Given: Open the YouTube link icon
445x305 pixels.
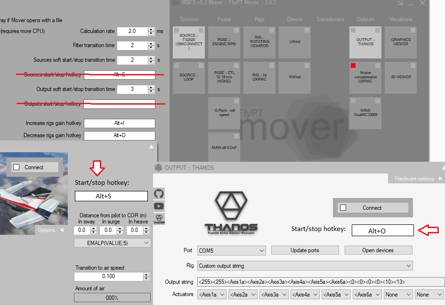Looking at the screenshot, I should click(x=159, y=206).
